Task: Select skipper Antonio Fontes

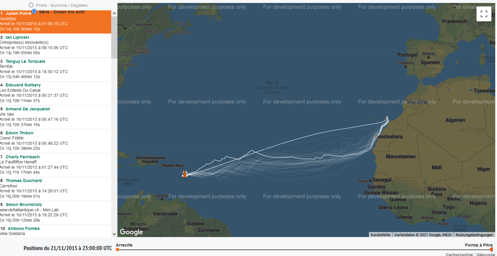Action: pyautogui.click(x=24, y=228)
